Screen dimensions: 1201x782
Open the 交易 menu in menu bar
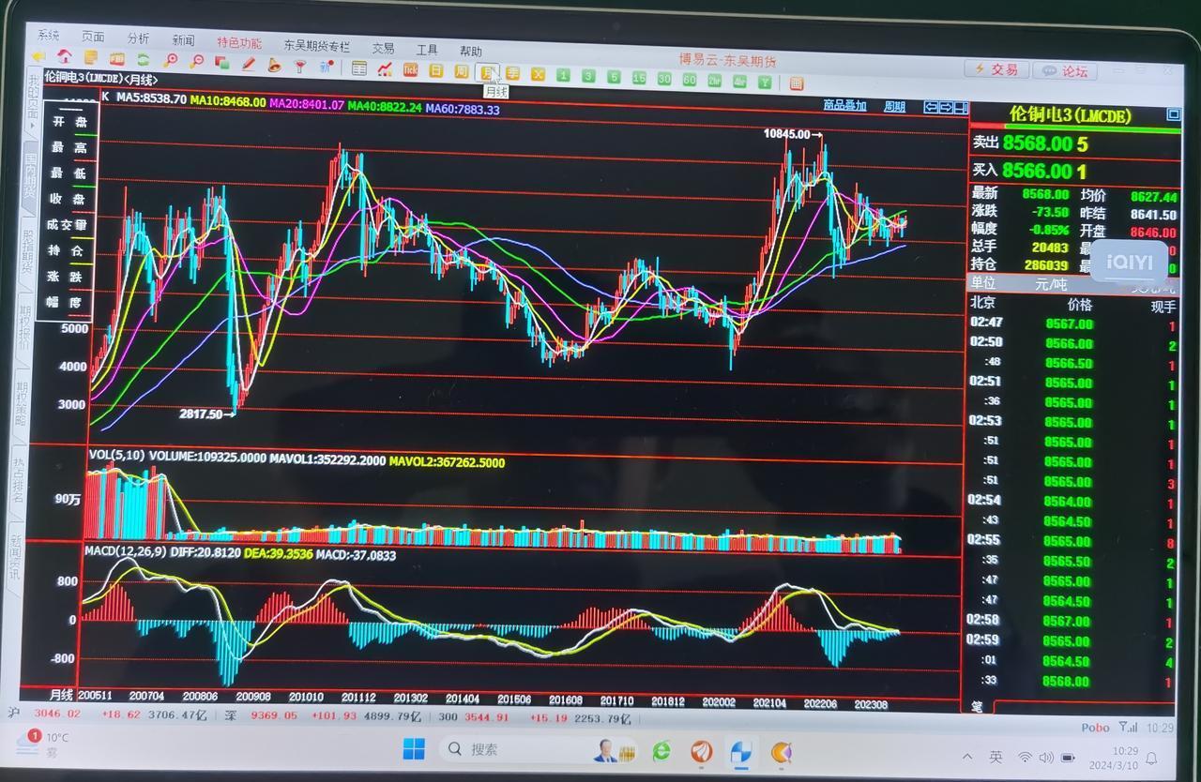(383, 47)
